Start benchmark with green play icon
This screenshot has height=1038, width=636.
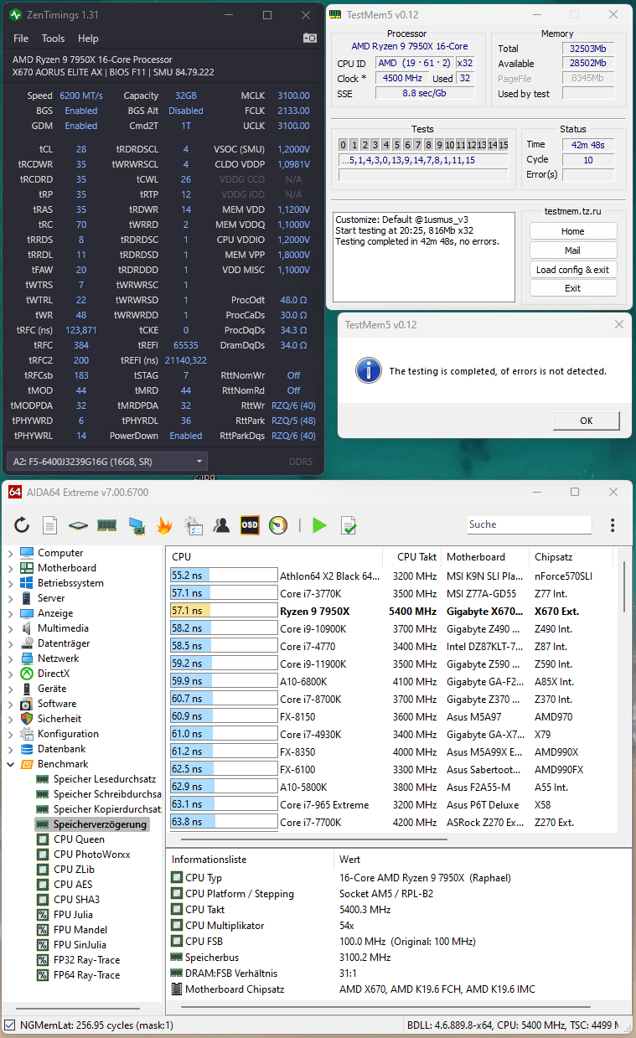[319, 525]
